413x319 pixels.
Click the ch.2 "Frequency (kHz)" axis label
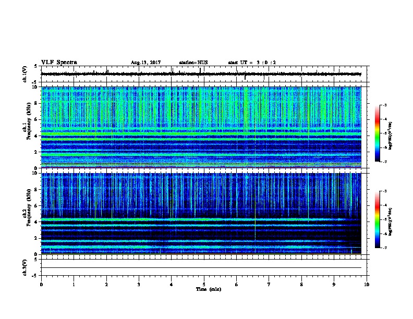(x=29, y=207)
